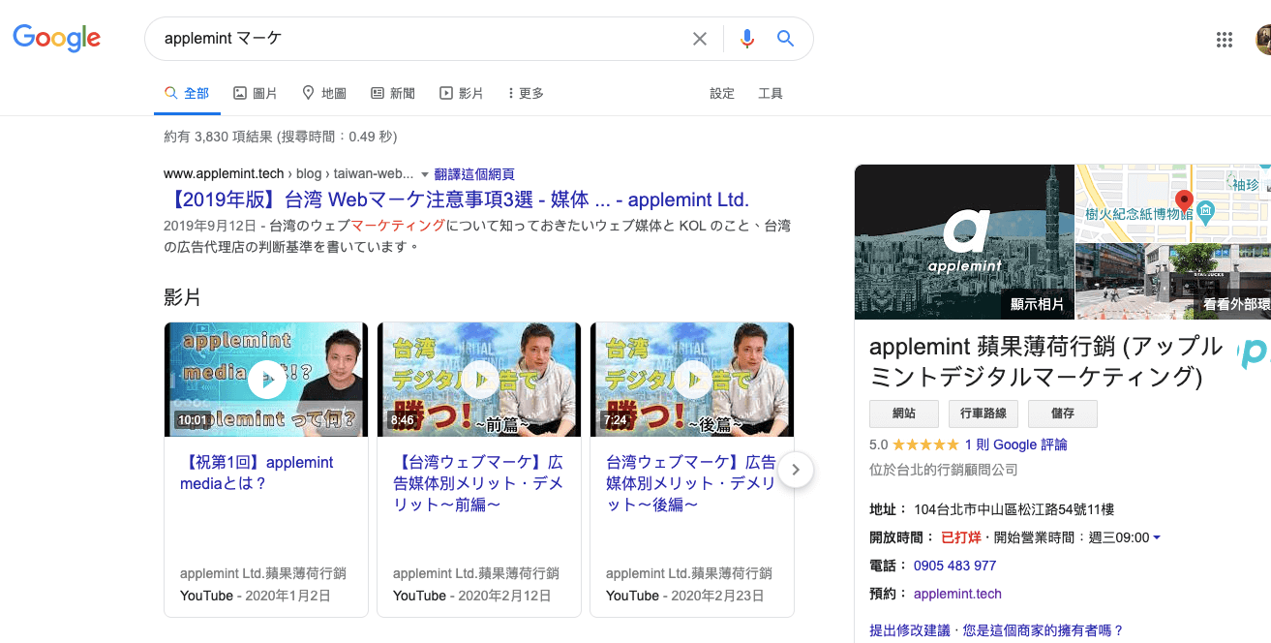Click the applemint 蘋果薄荷行銷 panel title

1045,361
